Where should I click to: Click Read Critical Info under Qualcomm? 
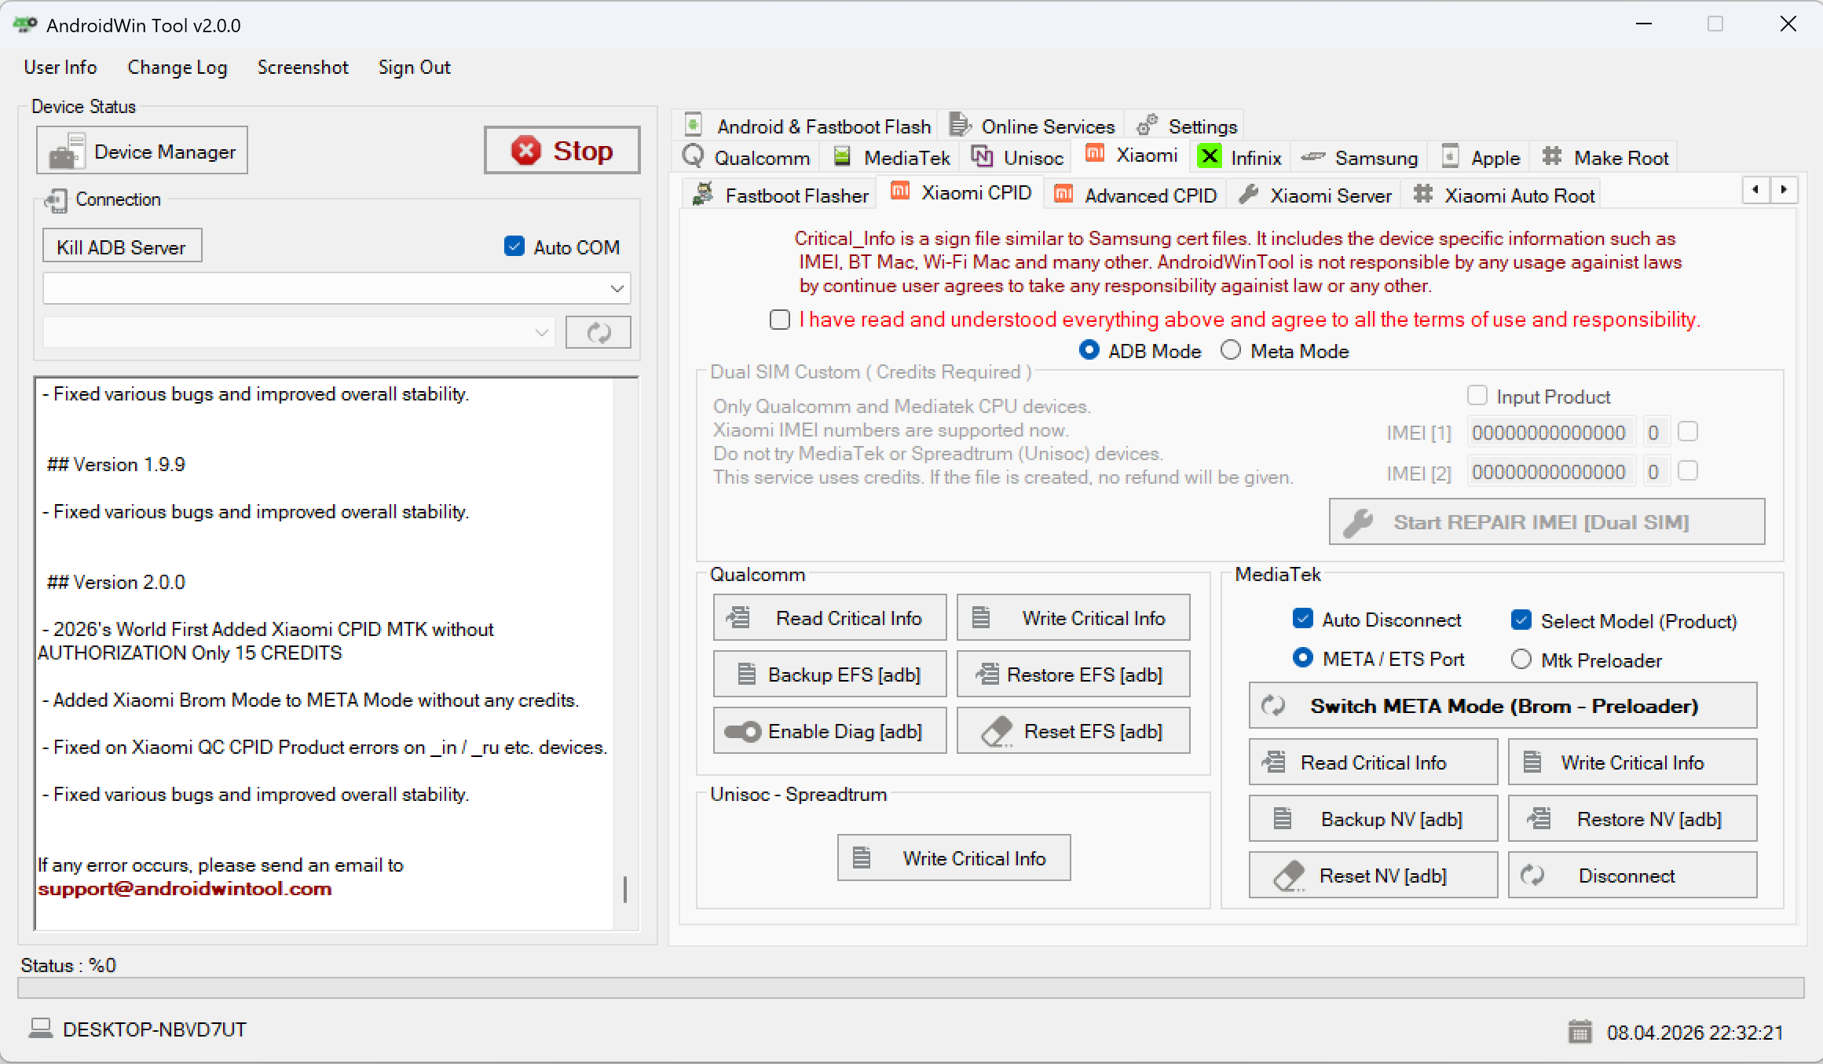pyautogui.click(x=829, y=617)
